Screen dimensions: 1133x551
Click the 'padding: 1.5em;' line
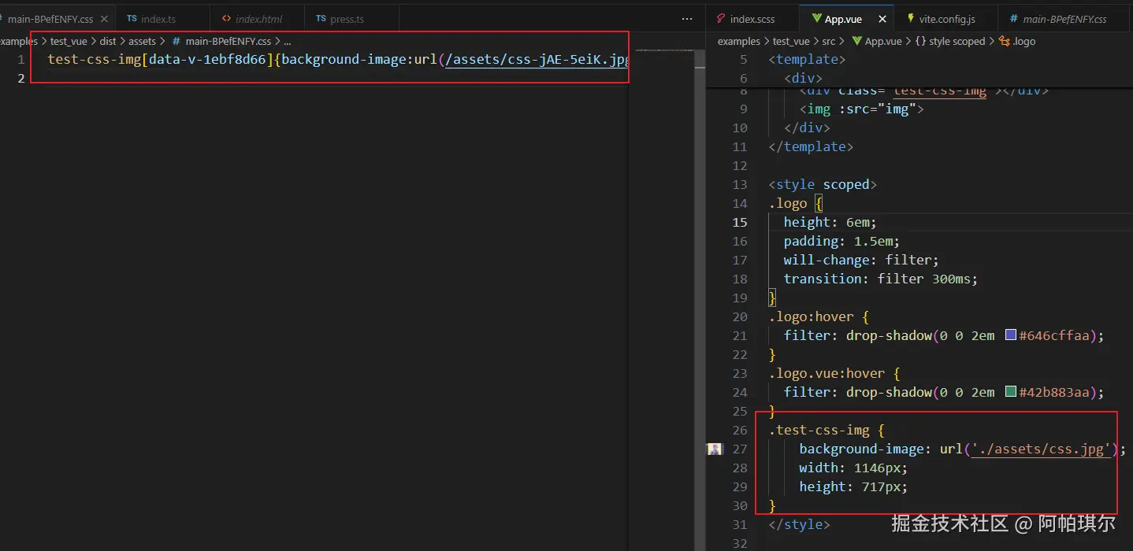point(841,241)
